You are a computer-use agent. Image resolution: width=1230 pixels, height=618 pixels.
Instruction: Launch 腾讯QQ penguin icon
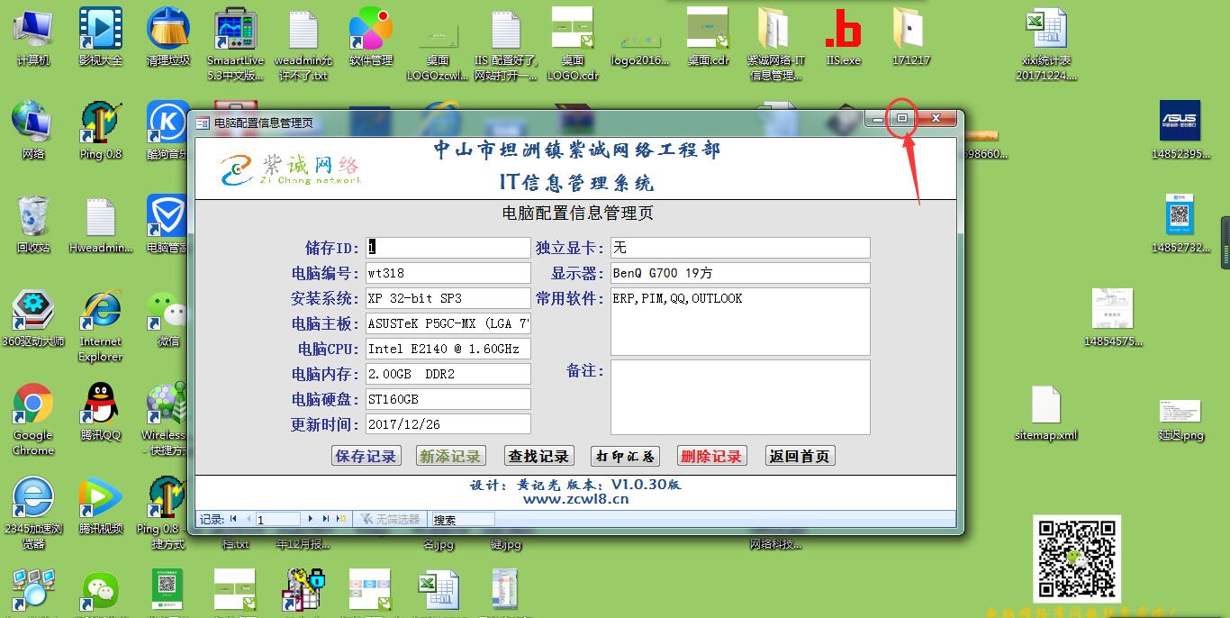pos(101,412)
